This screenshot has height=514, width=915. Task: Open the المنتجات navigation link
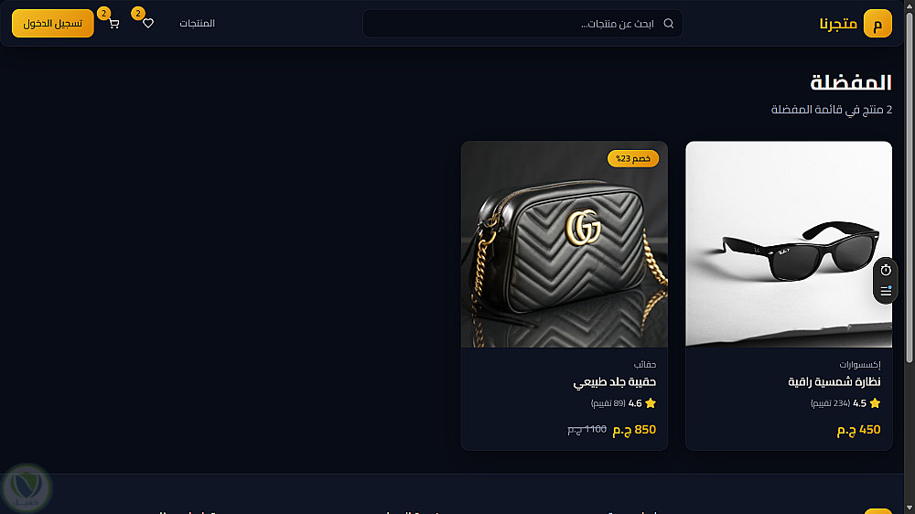point(198,24)
